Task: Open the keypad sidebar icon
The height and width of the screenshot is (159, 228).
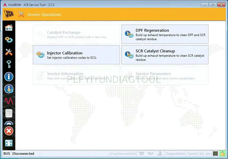Action: tap(9, 113)
